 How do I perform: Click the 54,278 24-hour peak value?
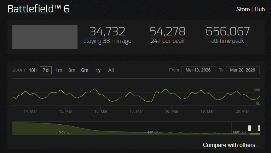click(167, 31)
